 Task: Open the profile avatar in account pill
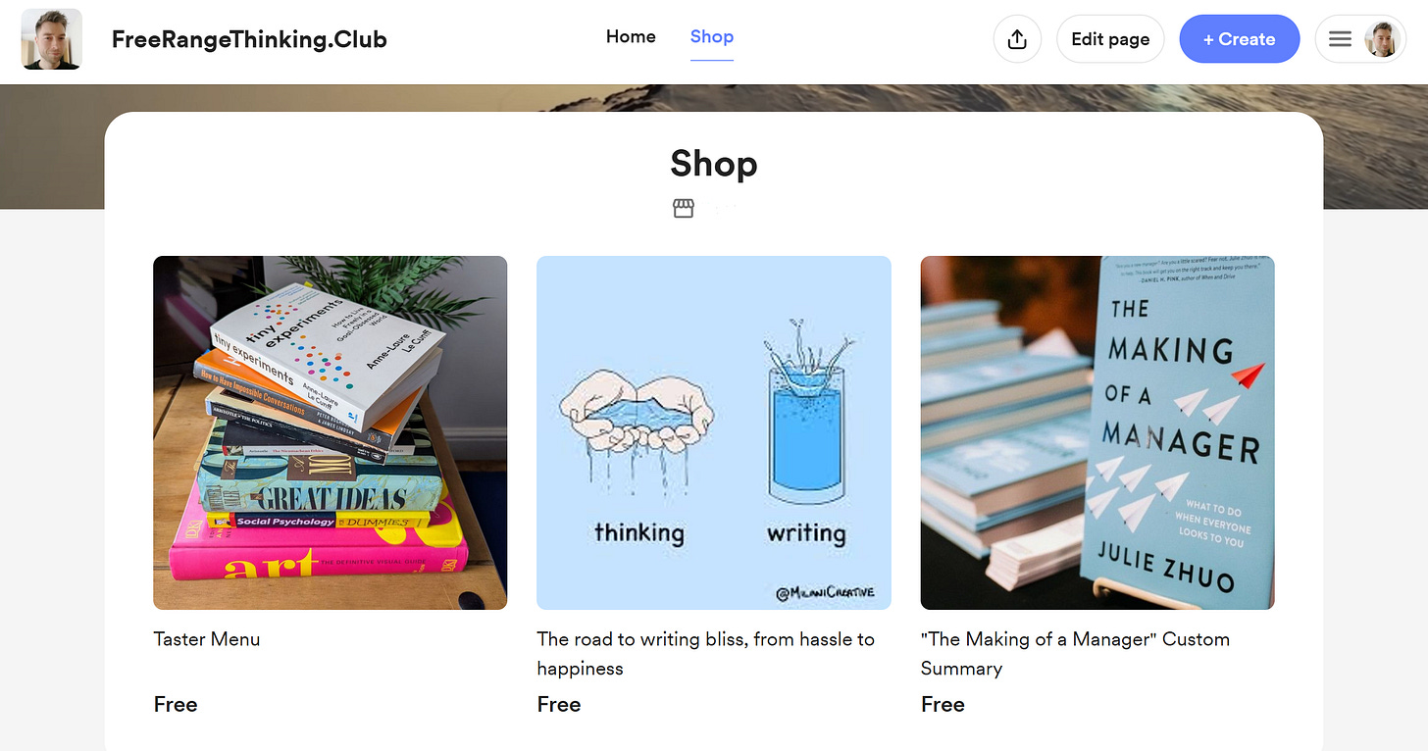click(x=1381, y=39)
